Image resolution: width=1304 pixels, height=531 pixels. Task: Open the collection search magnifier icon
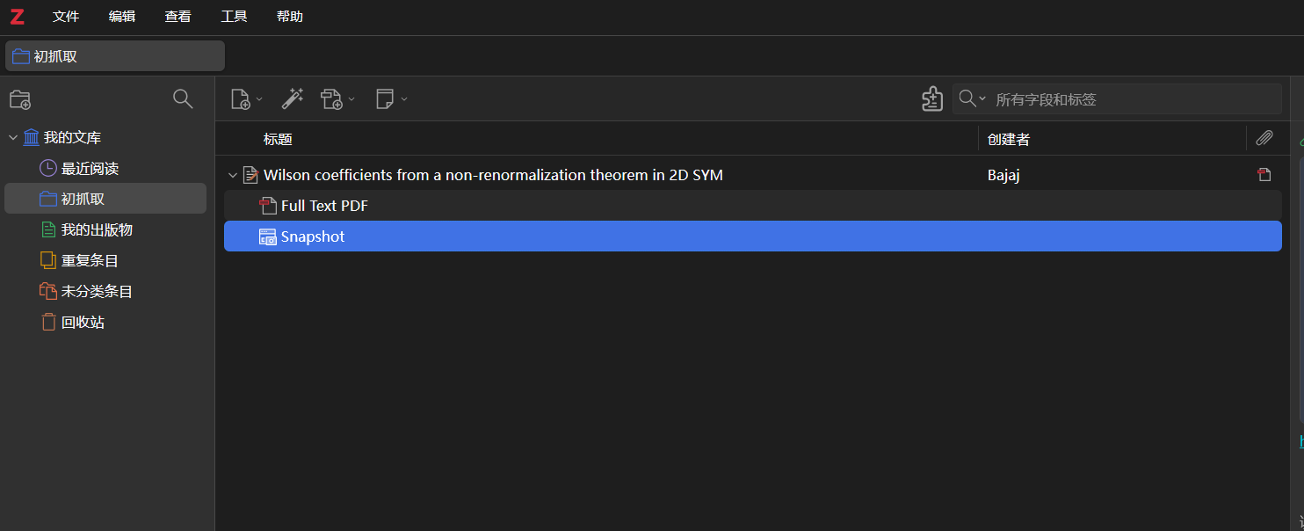[183, 98]
